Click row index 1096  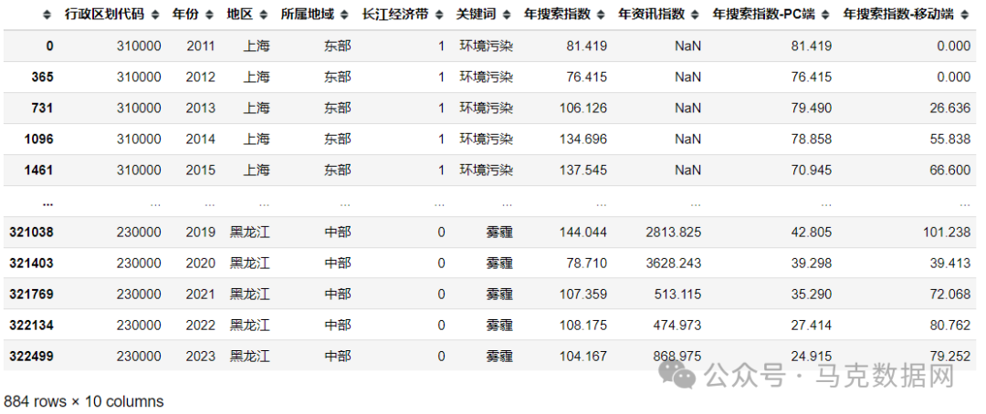(x=39, y=139)
